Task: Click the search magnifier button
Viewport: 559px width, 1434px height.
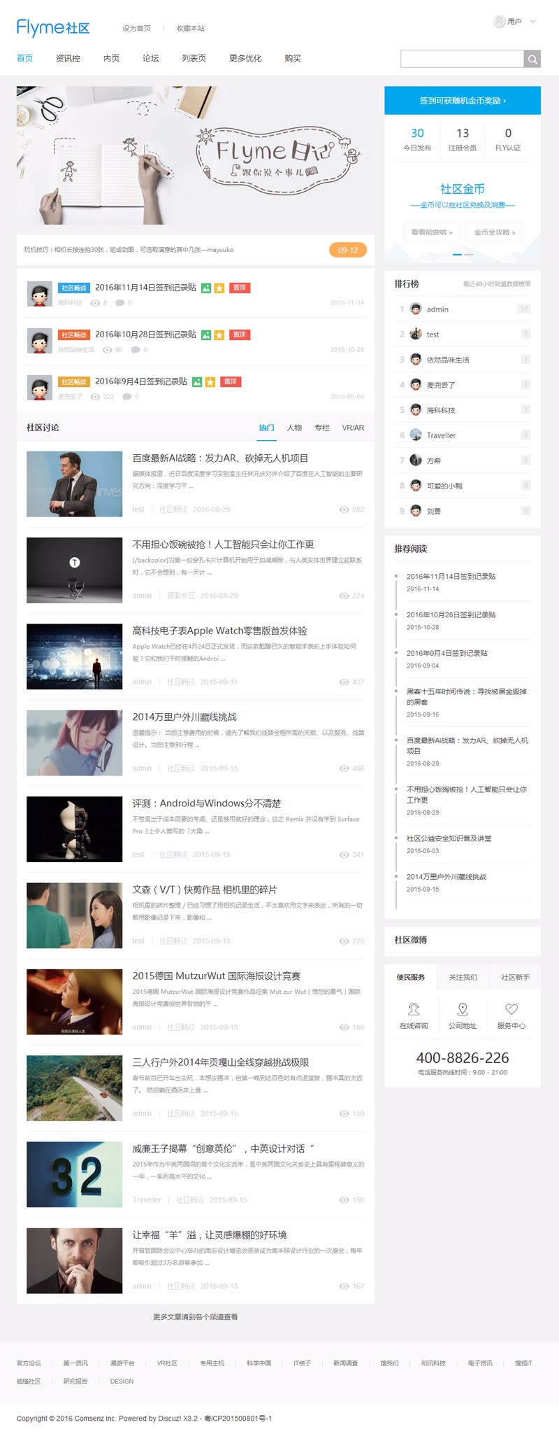Action: 532,59
